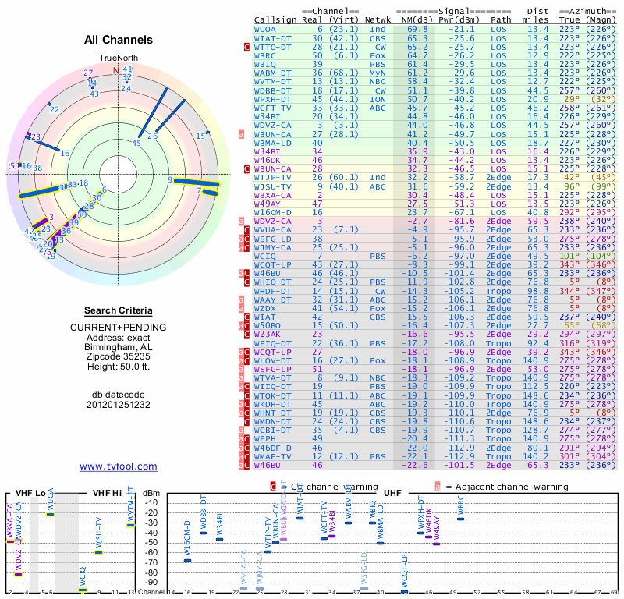The image size is (624, 599).
Task: Select the WJSU-TV callsign in the table
Action: [x=272, y=186]
